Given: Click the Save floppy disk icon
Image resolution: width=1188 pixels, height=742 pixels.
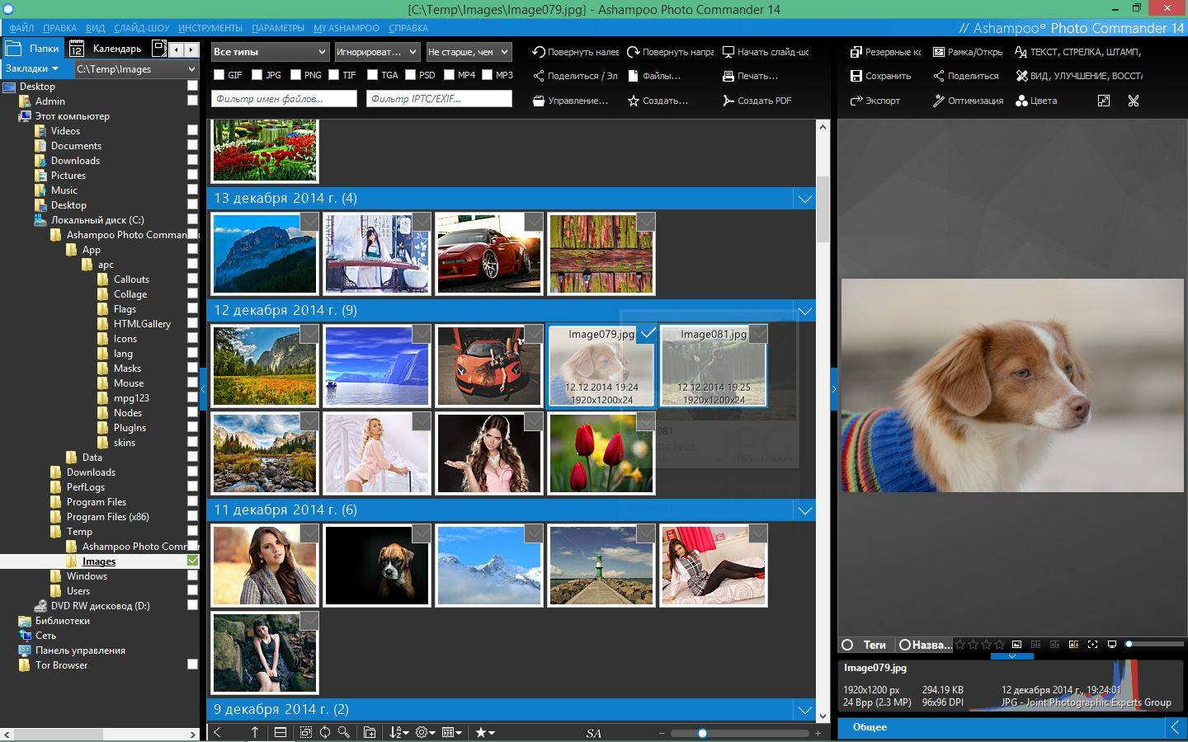Looking at the screenshot, I should coord(856,76).
